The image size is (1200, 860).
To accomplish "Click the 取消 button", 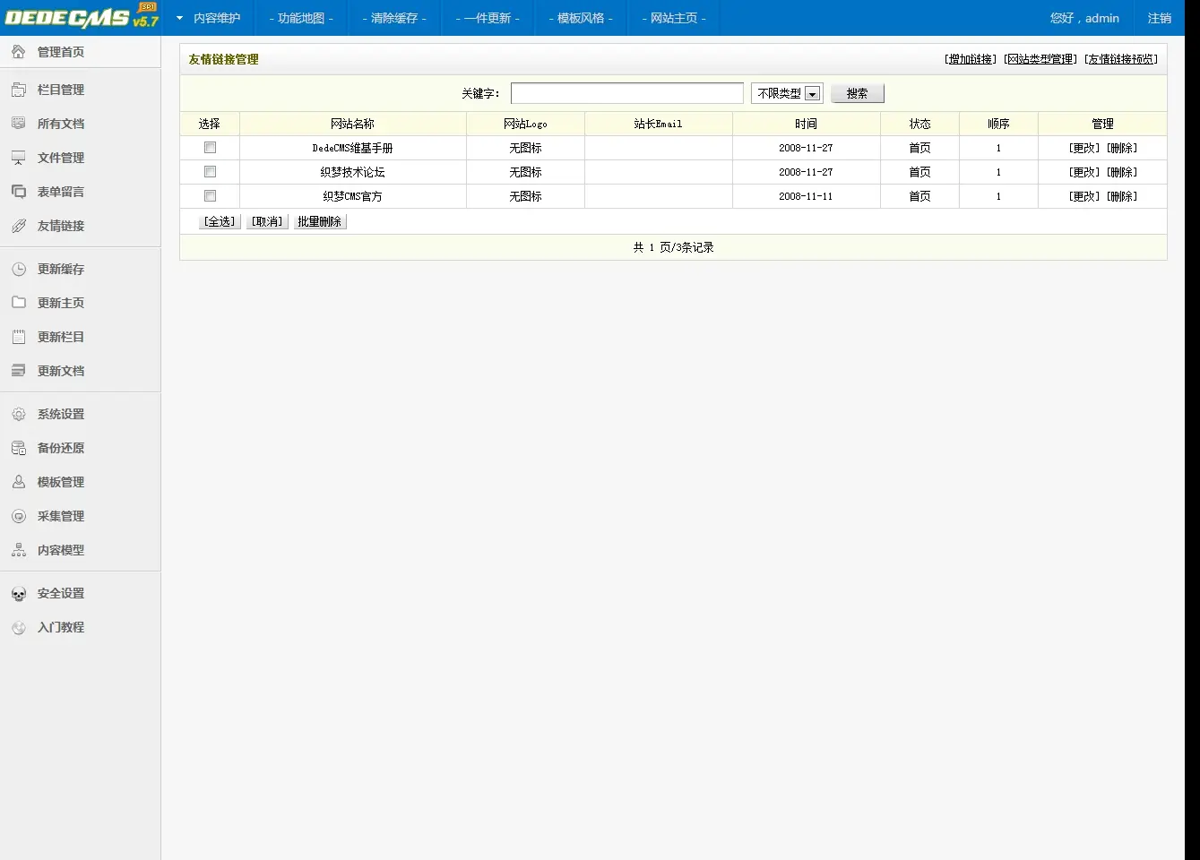I will click(267, 221).
